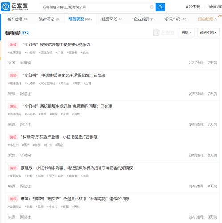Viewport: 222px width, 223px height.
Task: Click the #黑产 tag
Action: pos(26,145)
